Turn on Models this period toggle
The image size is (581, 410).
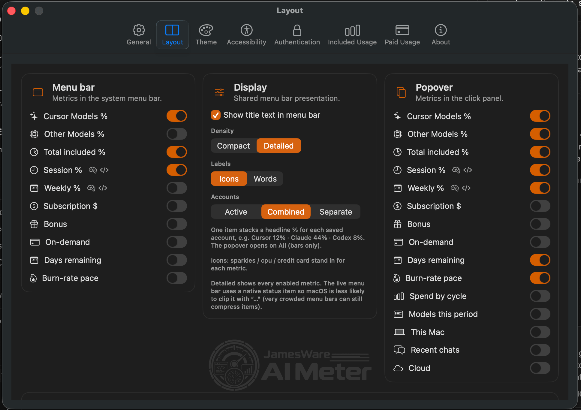pyautogui.click(x=540, y=314)
